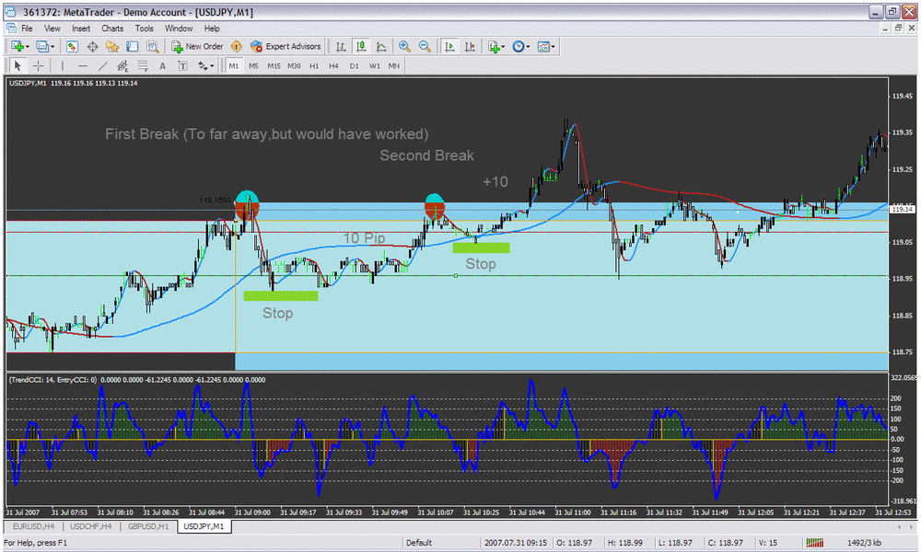Switch to M5 timeframe
921x552 pixels.
(x=254, y=65)
